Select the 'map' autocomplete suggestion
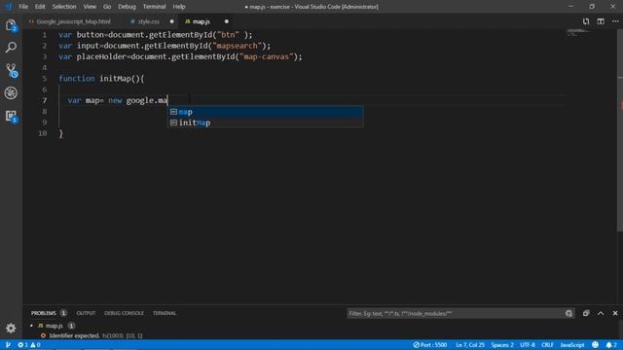 [265, 112]
